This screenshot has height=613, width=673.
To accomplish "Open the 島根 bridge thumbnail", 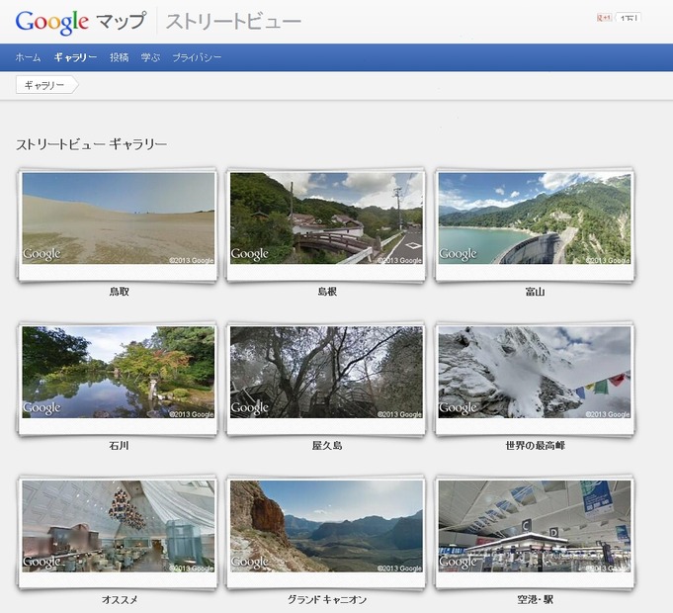I will tap(326, 219).
